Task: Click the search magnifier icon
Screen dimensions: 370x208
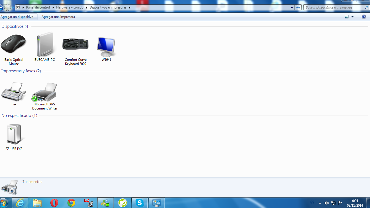Action: [x=366, y=7]
